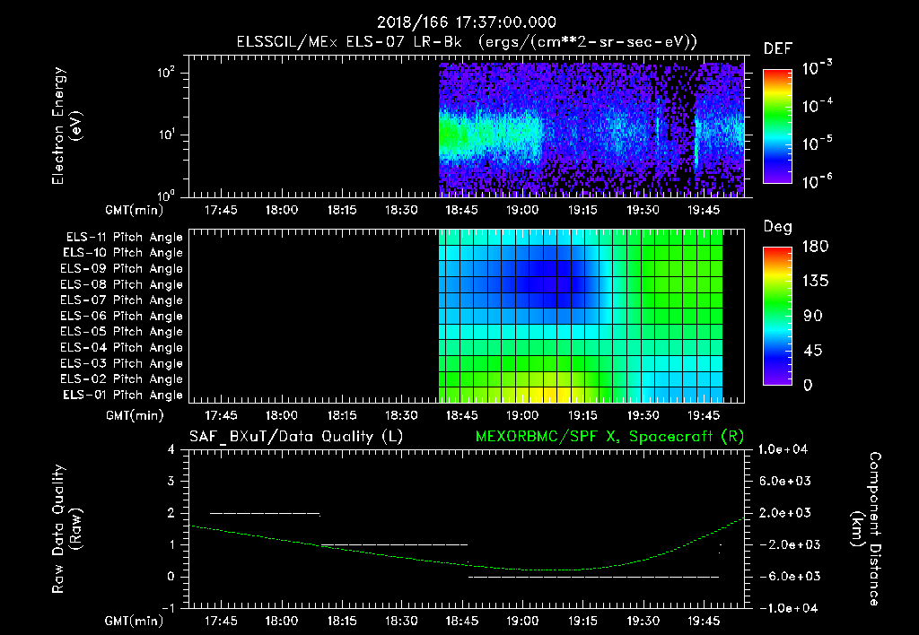Click the 10^-4 value on DEF scale
This screenshot has height=635, width=919.
click(x=817, y=106)
